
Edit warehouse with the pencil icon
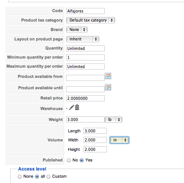[71, 107]
